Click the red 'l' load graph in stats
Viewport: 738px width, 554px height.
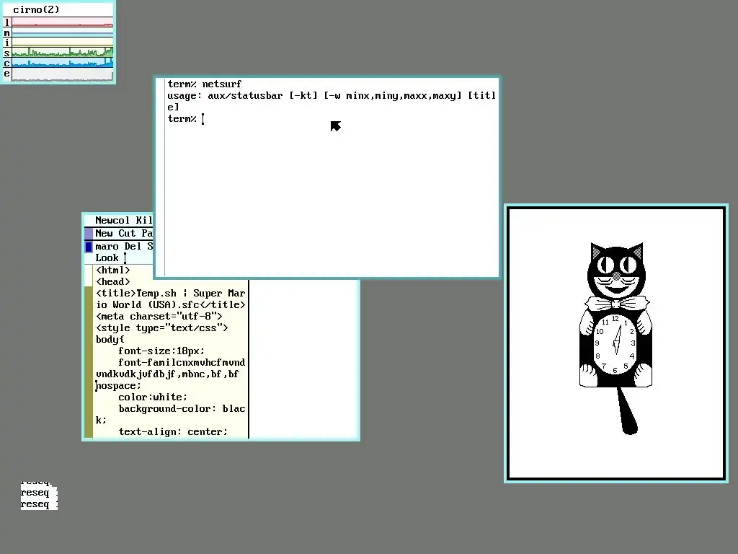pyautogui.click(x=62, y=22)
